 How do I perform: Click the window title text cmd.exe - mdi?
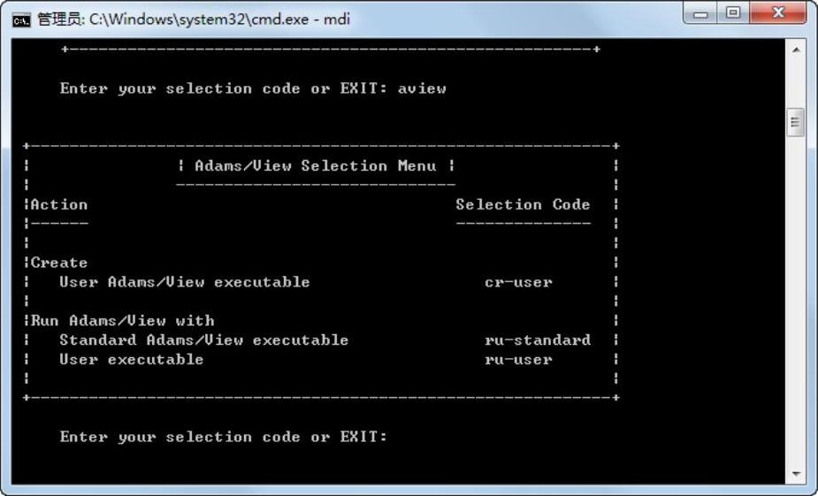pyautogui.click(x=194, y=19)
